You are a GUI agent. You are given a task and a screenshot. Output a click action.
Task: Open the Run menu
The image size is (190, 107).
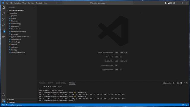(33, 3)
